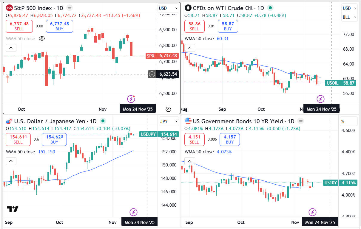Open chart settings hexagon icon in S&P pane
Image resolution: width=361 pixels, height=229 pixels.
pyautogui.click(x=168, y=109)
